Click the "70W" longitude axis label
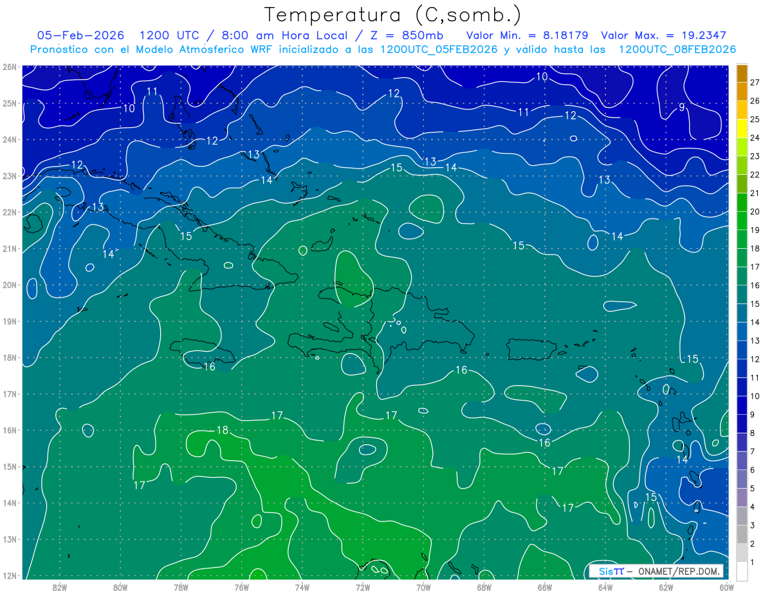The width and height of the screenshot is (772, 596). [423, 588]
